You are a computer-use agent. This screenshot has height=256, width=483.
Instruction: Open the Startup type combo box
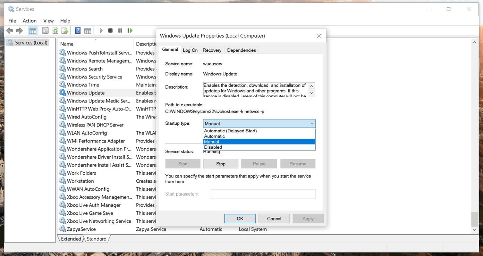coord(259,124)
